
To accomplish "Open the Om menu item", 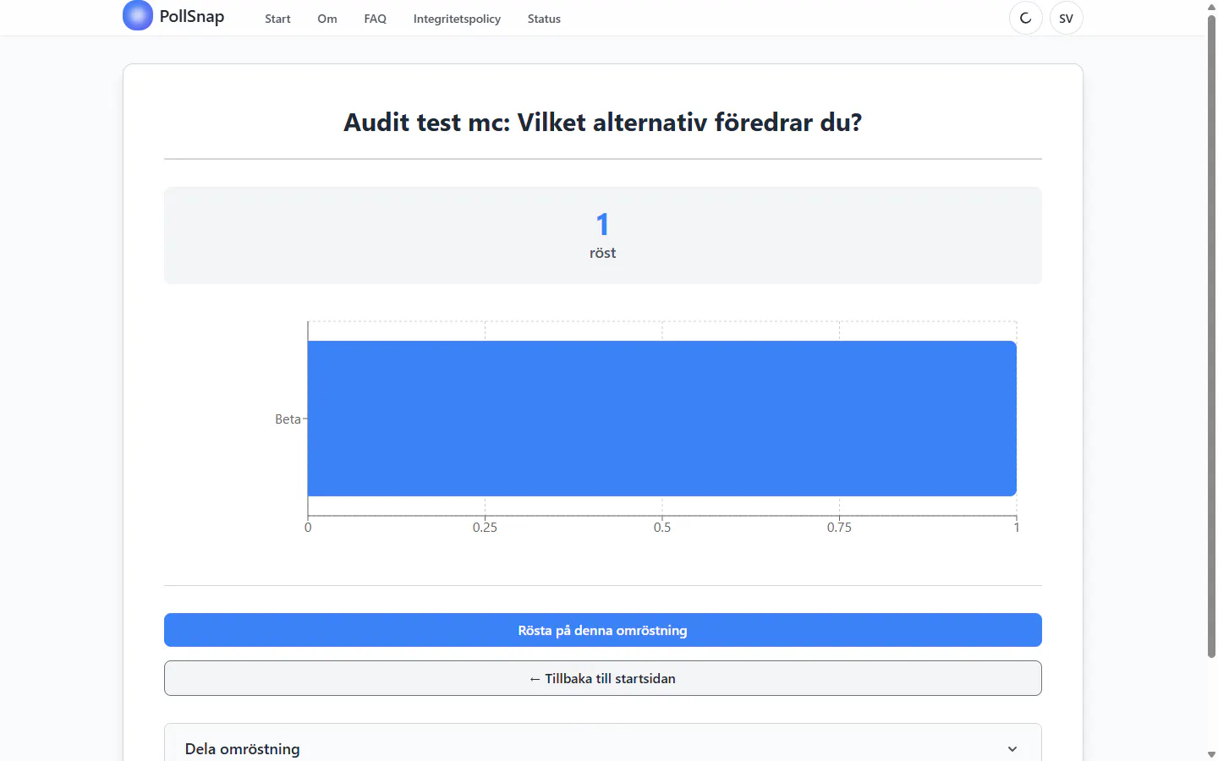I will coord(327,19).
